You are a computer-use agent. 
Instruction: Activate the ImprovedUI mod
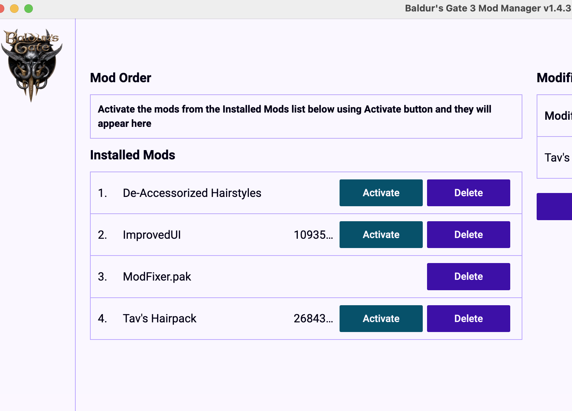381,234
